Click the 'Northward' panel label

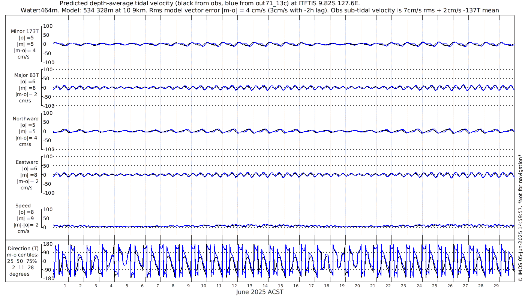pyautogui.click(x=25, y=118)
